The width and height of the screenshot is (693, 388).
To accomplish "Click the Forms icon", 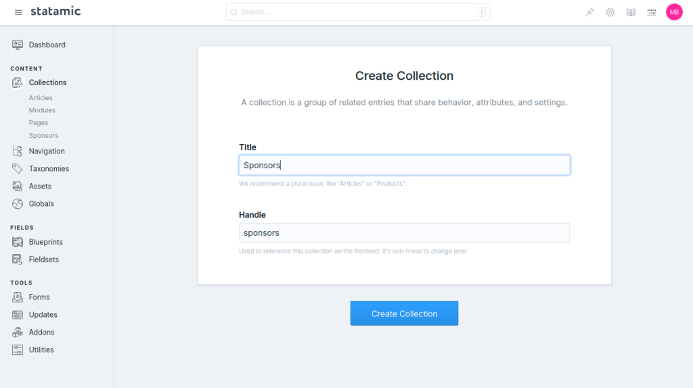I will (17, 297).
